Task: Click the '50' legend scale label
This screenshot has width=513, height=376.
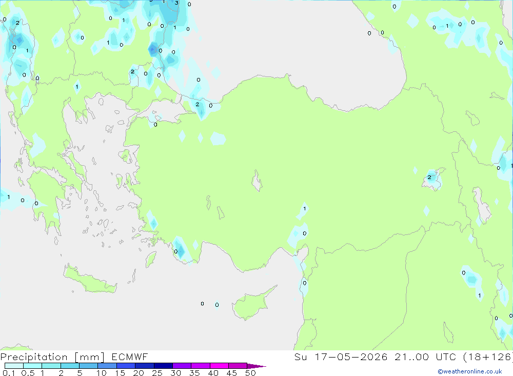Action: click(250, 373)
